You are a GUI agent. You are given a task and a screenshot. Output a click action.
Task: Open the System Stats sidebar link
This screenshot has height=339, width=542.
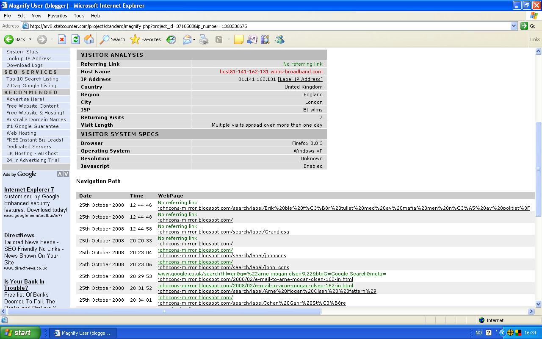[x=22, y=52]
